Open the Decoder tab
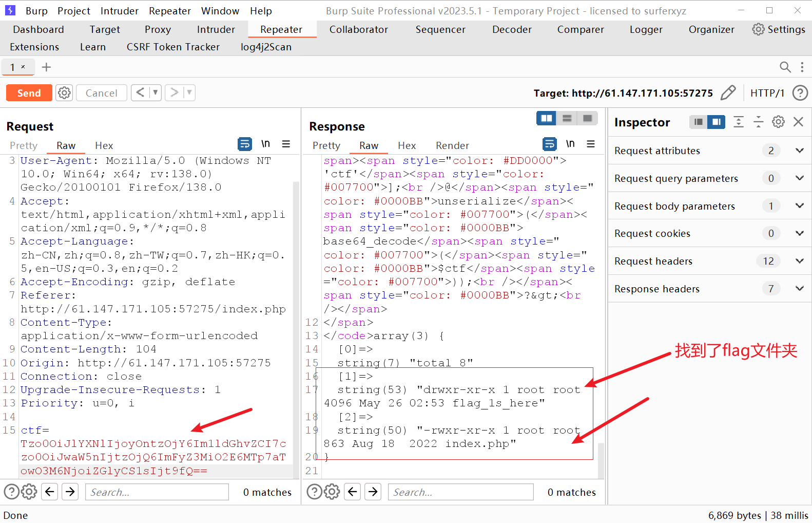The width and height of the screenshot is (812, 523). coord(512,29)
